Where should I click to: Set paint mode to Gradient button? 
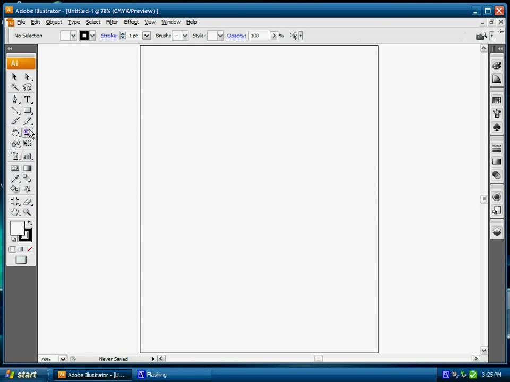coord(21,249)
